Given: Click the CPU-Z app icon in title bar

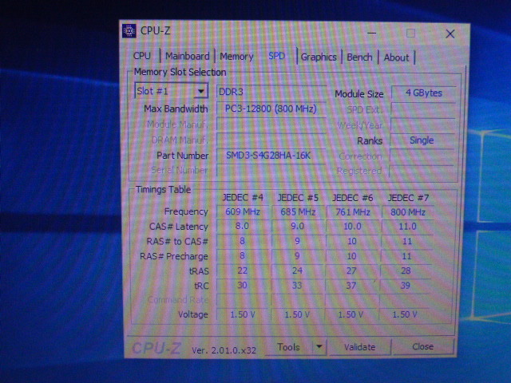Looking at the screenshot, I should click(x=129, y=31).
